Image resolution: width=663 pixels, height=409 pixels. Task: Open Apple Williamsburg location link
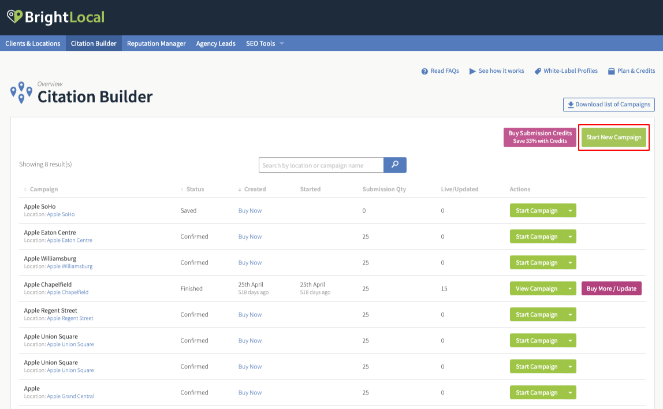(x=70, y=266)
